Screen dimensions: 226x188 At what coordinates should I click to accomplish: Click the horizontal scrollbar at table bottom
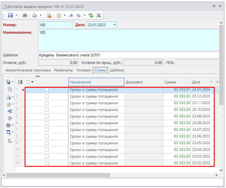point(58,175)
